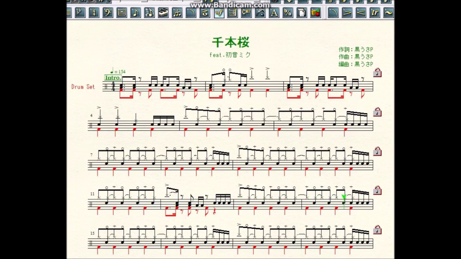Select the subtitle feat.初音ミク
The height and width of the screenshot is (259, 461).
coord(230,55)
